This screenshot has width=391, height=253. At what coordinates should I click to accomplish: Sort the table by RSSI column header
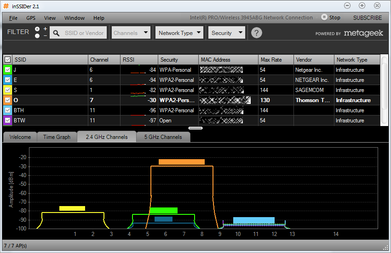pyautogui.click(x=139, y=60)
